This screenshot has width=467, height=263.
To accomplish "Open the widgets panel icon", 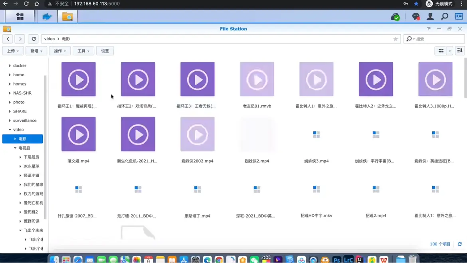I will pyautogui.click(x=459, y=16).
